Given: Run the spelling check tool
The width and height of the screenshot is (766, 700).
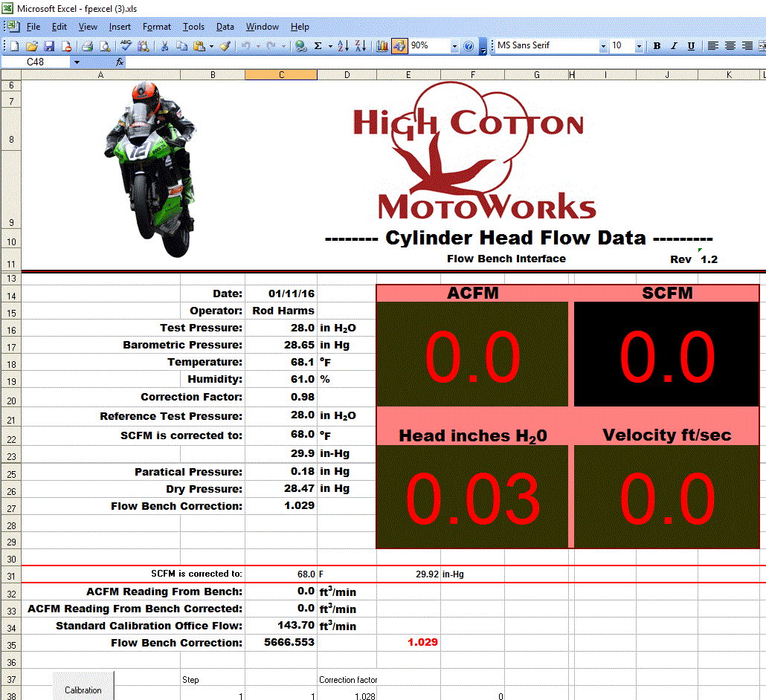Looking at the screenshot, I should click(x=125, y=46).
